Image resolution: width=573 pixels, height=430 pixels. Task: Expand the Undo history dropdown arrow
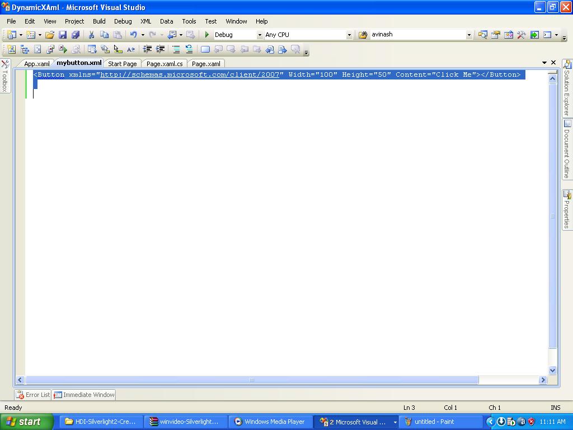143,35
